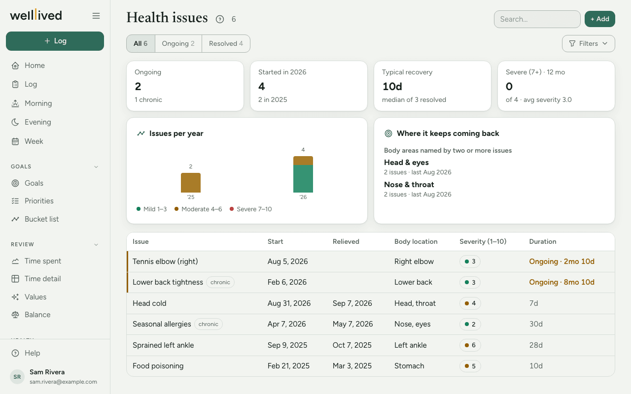Click the Typical recovery card
This screenshot has width=631, height=394.
(433, 86)
